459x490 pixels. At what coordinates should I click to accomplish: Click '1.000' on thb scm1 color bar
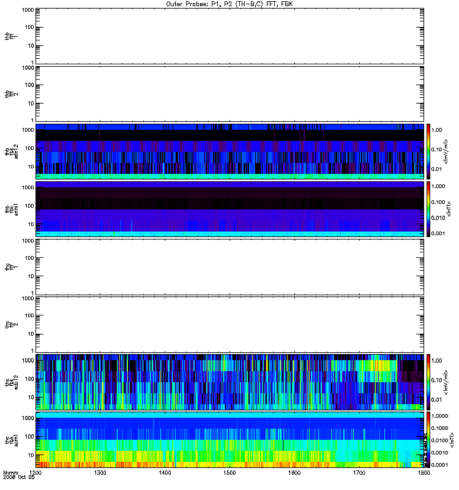coord(438,187)
